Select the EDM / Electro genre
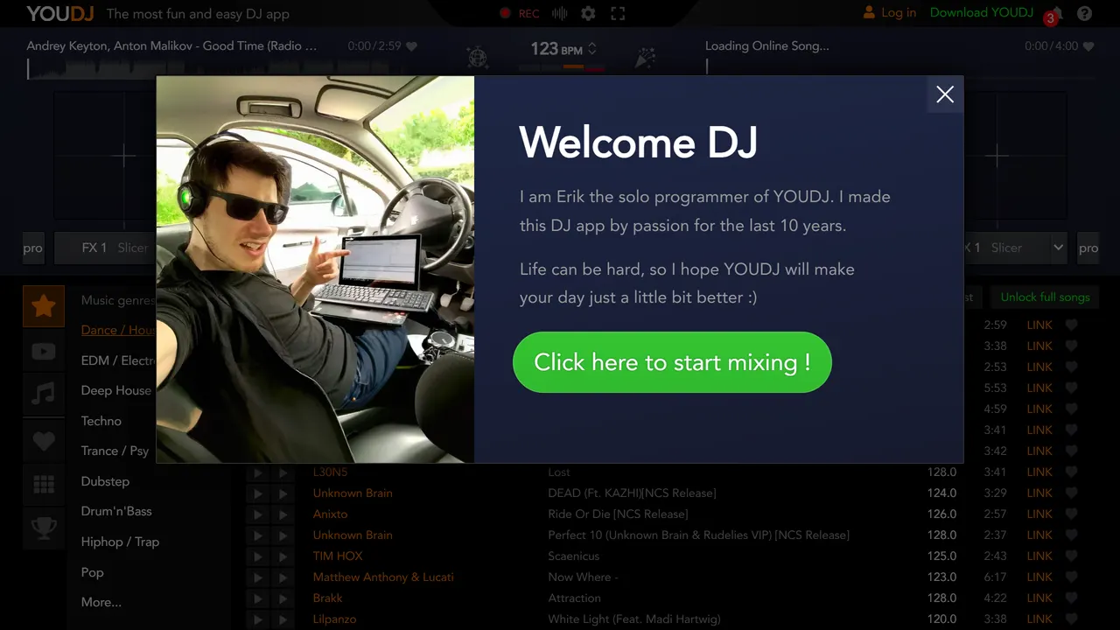The width and height of the screenshot is (1120, 630). (118, 360)
